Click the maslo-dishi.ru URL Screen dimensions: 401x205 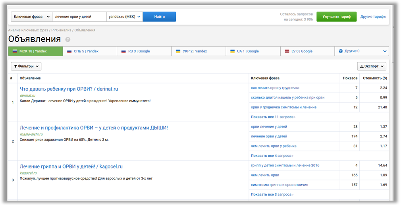click(x=31, y=134)
